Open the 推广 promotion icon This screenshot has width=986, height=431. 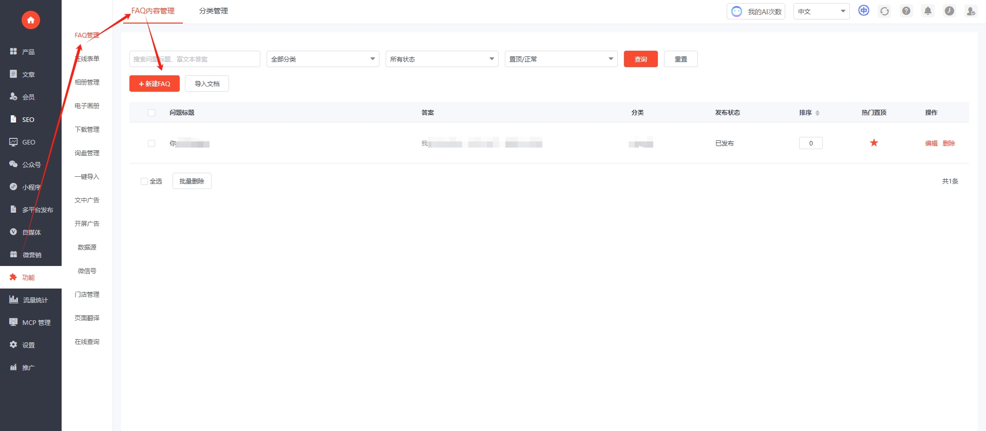13,367
